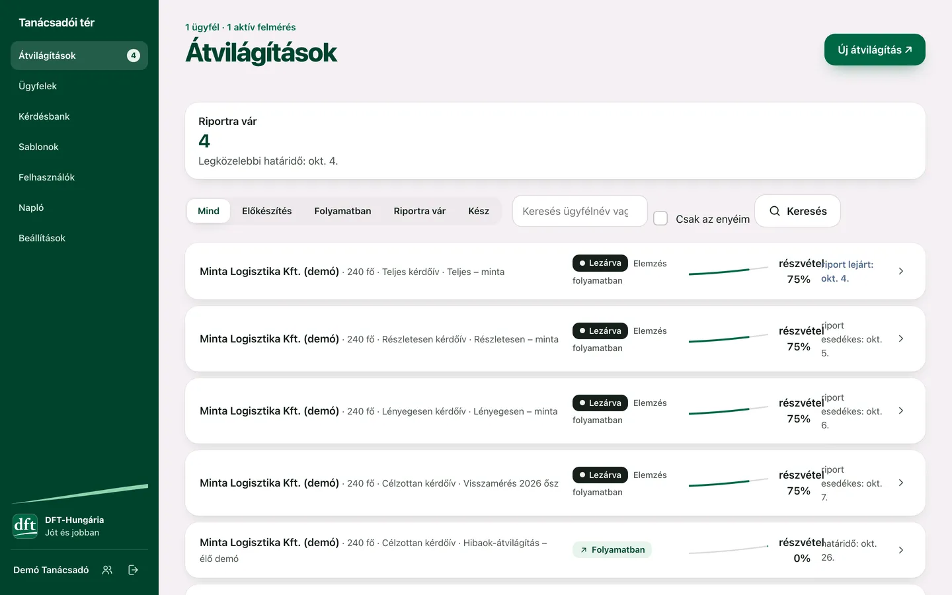Click the Lezárva badge in Visszamérés 2026 ősz row

pyautogui.click(x=600, y=475)
